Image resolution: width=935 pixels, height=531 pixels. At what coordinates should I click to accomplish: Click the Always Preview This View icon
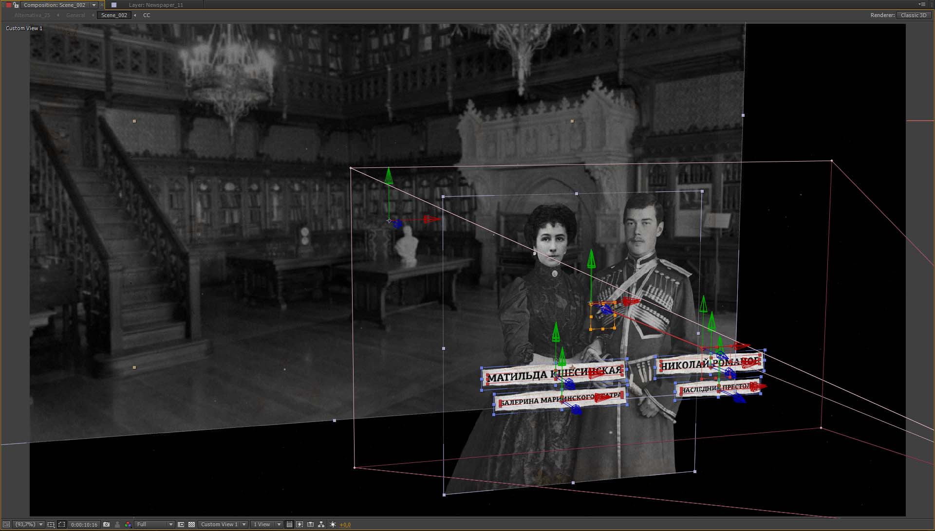[6, 524]
